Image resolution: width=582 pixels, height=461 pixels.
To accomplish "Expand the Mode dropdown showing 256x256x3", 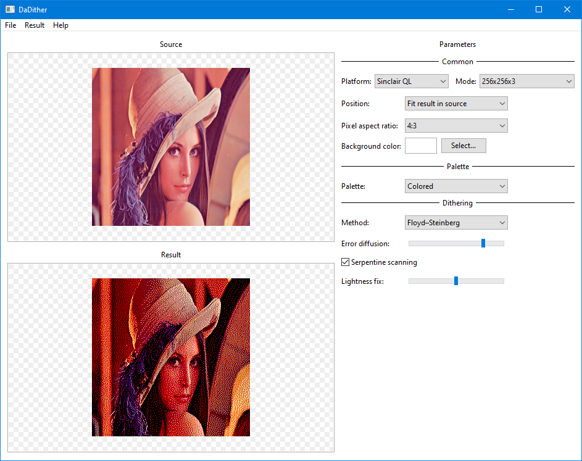I will pyautogui.click(x=526, y=81).
